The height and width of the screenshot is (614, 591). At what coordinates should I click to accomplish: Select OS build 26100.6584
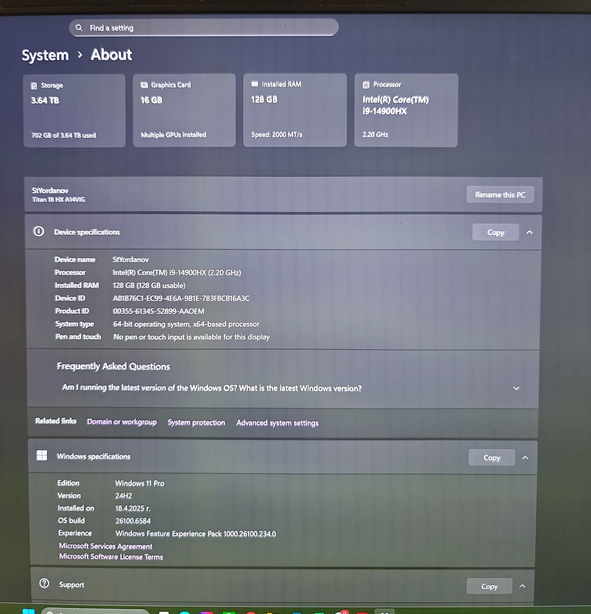pos(133,521)
